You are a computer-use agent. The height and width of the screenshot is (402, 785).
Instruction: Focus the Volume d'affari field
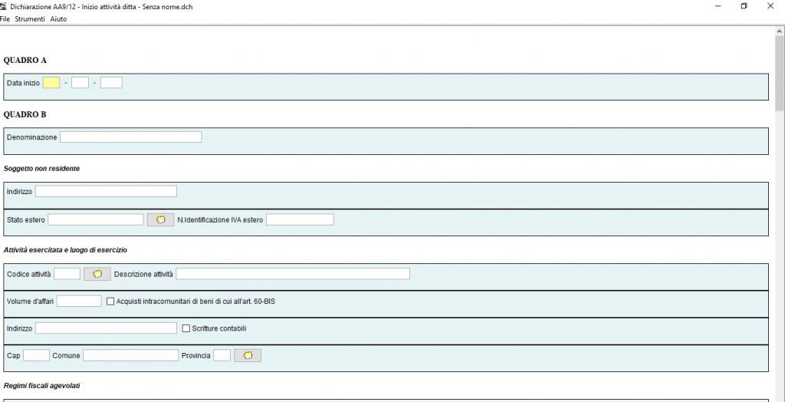tap(79, 301)
